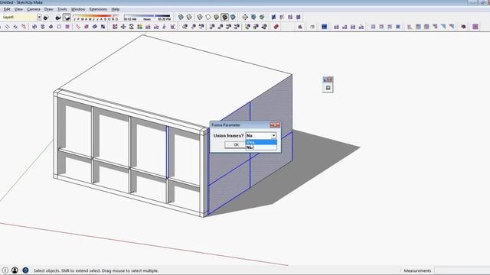The height and width of the screenshot is (275, 490).
Task: Click the red chain-link icon
Action: (276, 27)
